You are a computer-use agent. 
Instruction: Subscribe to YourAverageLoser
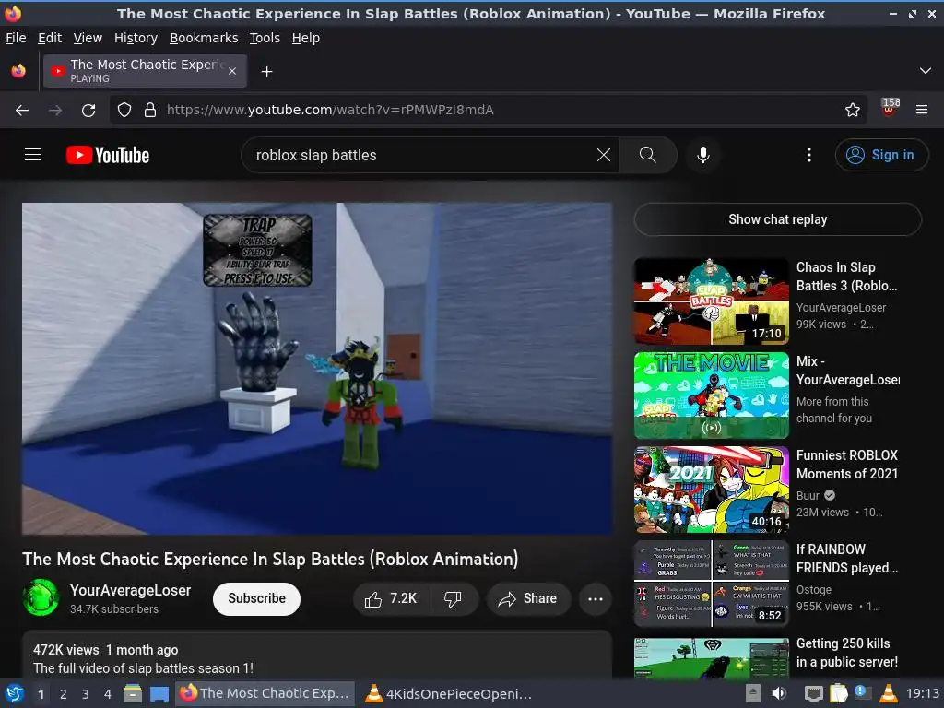[256, 598]
